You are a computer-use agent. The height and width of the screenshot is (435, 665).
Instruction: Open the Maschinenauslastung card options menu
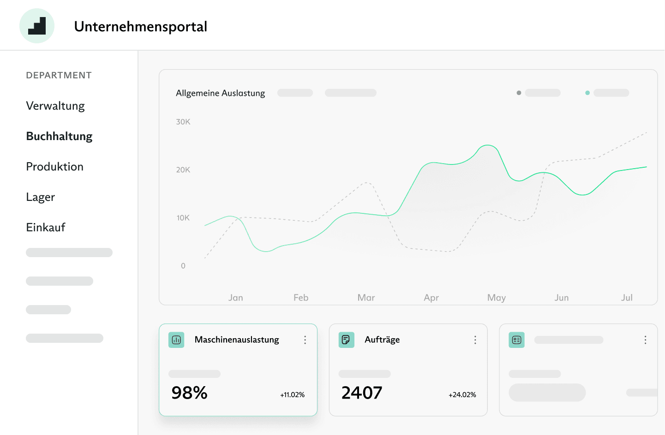[x=305, y=340]
